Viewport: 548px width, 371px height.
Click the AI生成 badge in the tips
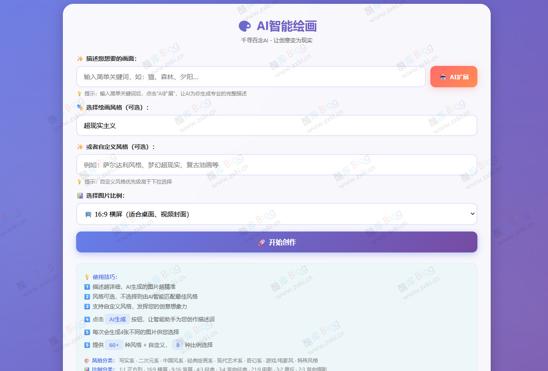117,319
